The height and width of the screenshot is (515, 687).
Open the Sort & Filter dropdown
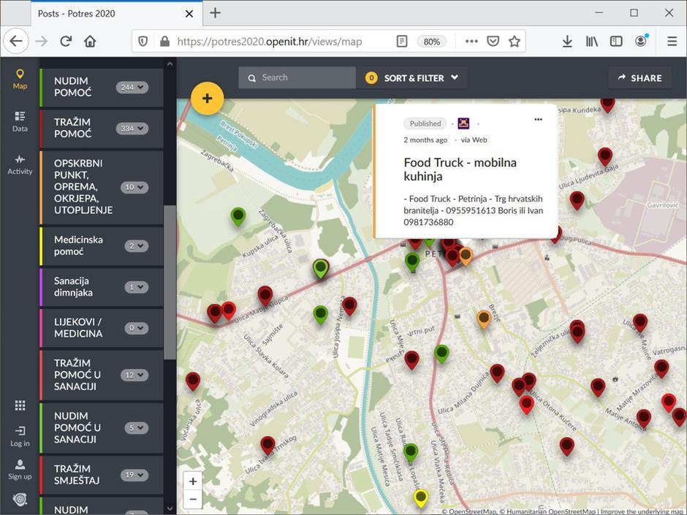click(413, 77)
